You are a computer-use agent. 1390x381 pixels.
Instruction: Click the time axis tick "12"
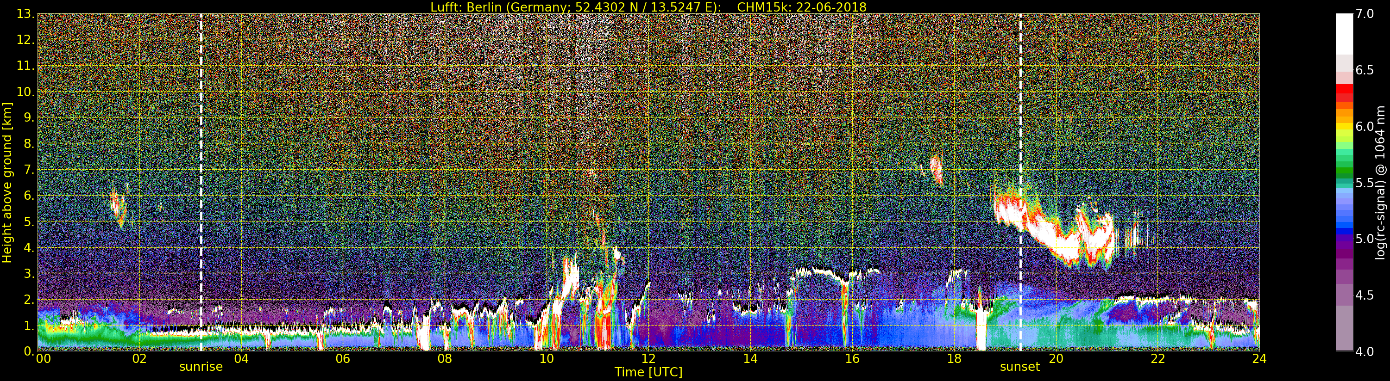648,358
